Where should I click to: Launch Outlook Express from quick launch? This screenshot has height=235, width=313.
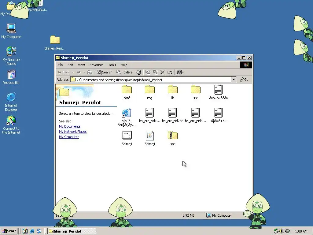pyautogui.click(x=39, y=231)
